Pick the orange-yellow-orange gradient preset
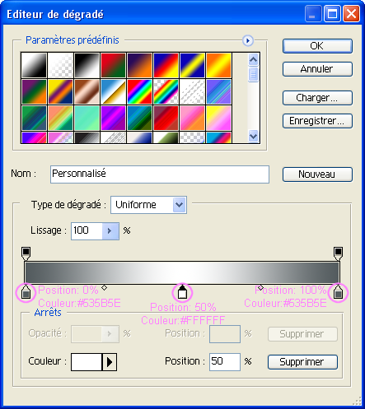Image resolution: width=365 pixels, height=409 pixels. point(218,65)
